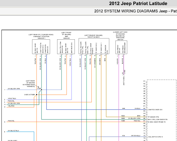Click the Throttle Body component box

click(94, 46)
